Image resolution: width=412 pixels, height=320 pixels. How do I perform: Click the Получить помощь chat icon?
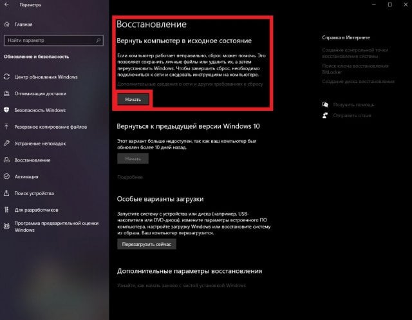tap(325, 104)
